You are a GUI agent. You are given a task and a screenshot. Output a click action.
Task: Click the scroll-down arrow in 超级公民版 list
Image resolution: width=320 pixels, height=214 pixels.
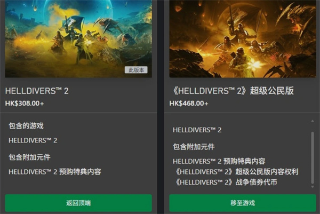pos(313,187)
